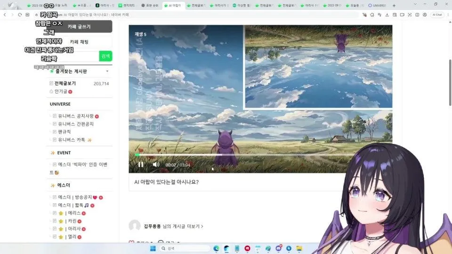Open 유니버스 간편공지 board
452x254 pixels.
tap(76, 124)
